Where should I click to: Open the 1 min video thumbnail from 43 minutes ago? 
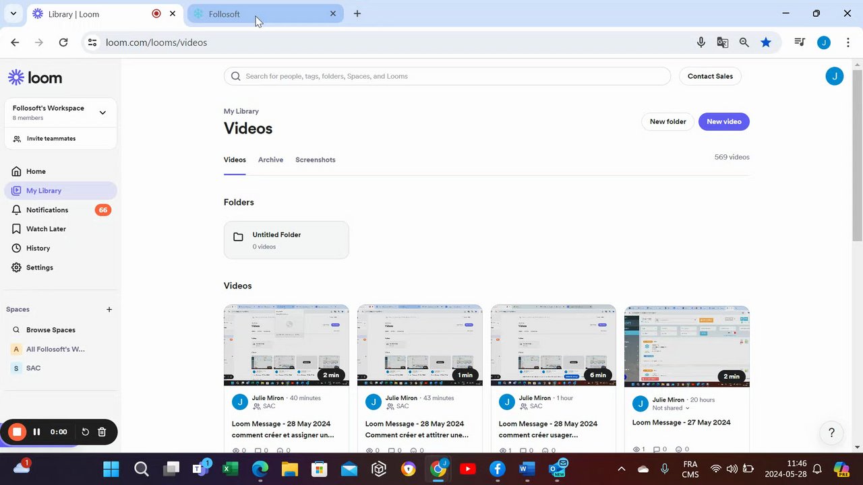click(x=419, y=345)
